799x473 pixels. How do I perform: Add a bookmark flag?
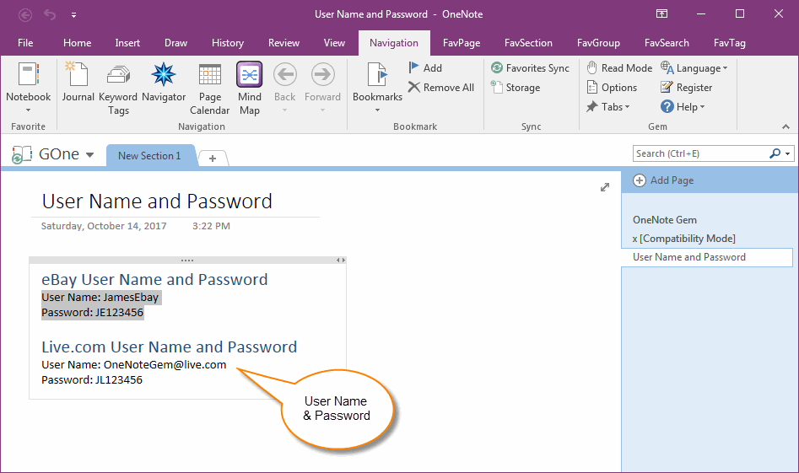coord(425,67)
